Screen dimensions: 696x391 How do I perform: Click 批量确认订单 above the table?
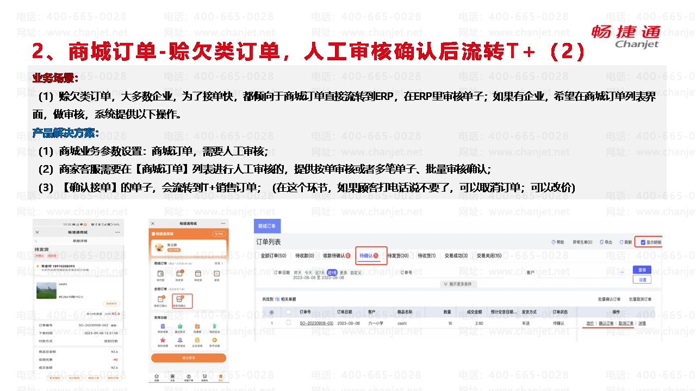(x=609, y=299)
